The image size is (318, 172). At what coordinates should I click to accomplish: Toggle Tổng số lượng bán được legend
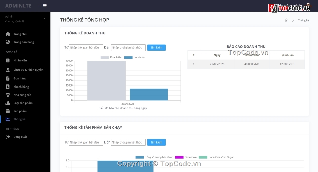tap(140, 157)
